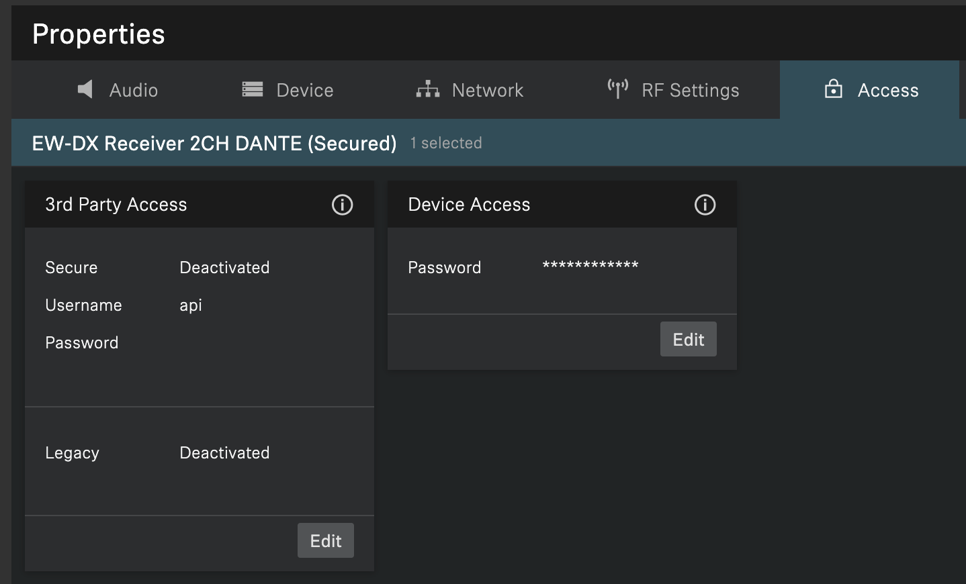Show info for 3rd Party Access
966x584 pixels.
tap(342, 205)
